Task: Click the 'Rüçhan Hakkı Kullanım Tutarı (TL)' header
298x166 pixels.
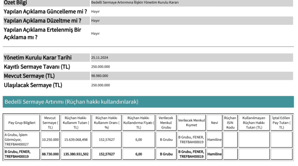Action: 76,123
